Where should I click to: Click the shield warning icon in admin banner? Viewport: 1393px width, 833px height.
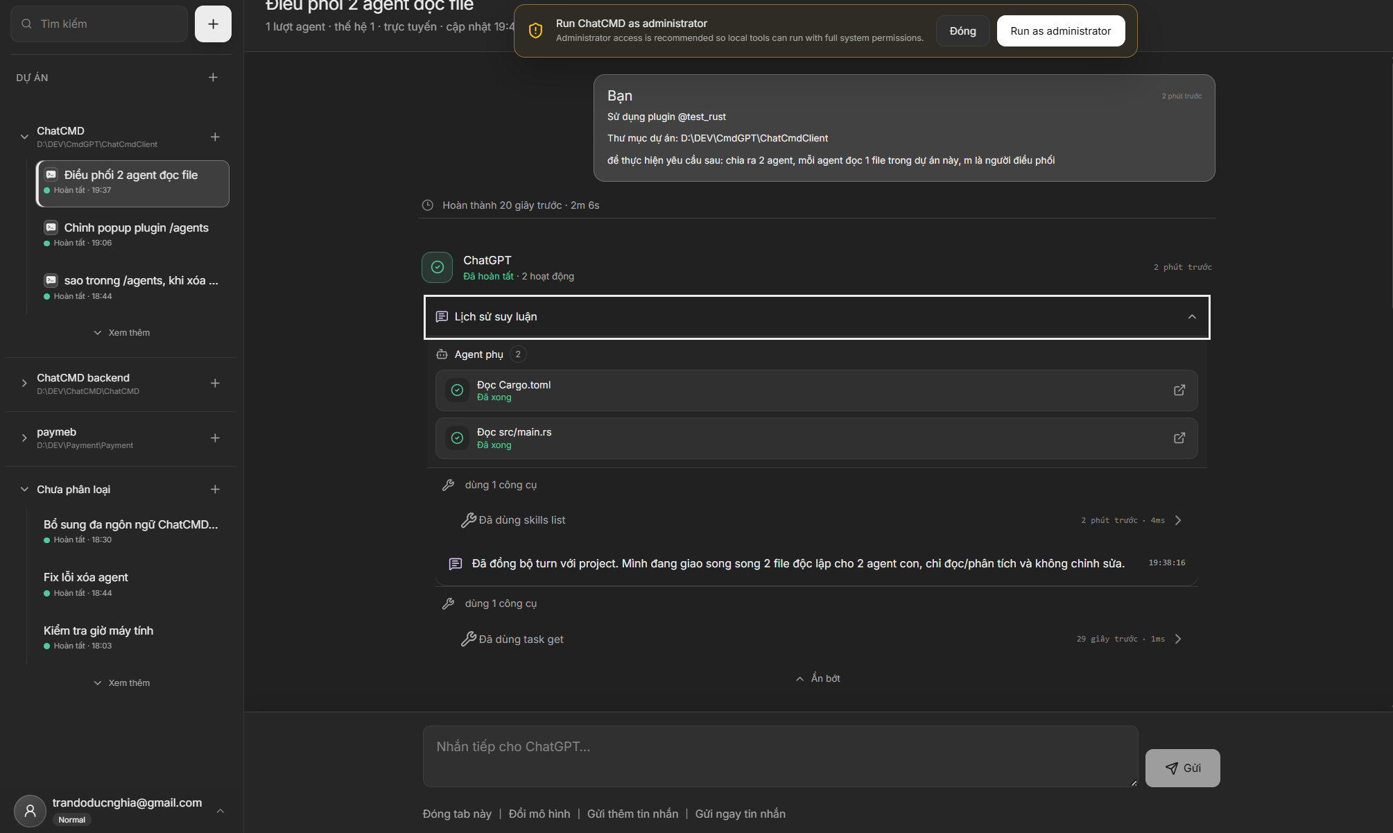(x=535, y=31)
